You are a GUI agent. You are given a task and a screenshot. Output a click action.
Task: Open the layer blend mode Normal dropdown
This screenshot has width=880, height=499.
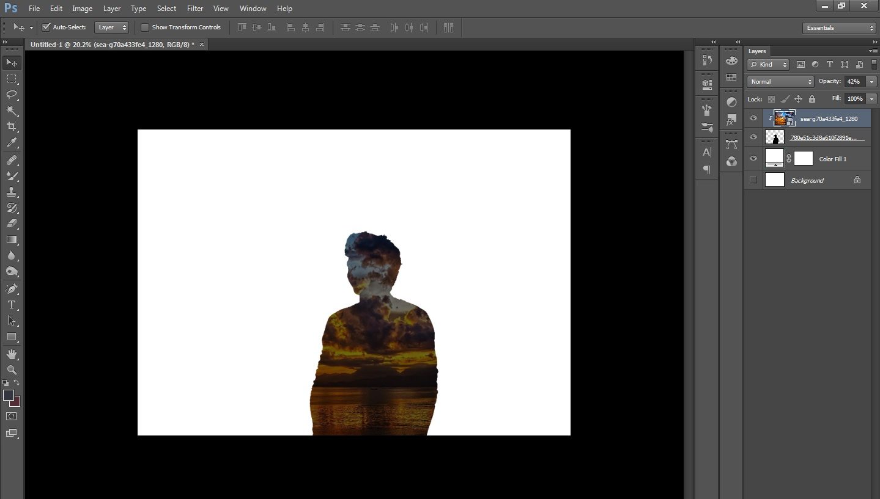(x=780, y=82)
